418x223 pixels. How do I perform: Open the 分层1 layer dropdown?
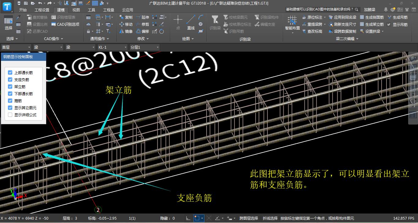click(x=144, y=47)
